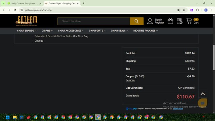The image size is (215, 121).
Task: Click the Gift Certificate link
Action: (186, 88)
